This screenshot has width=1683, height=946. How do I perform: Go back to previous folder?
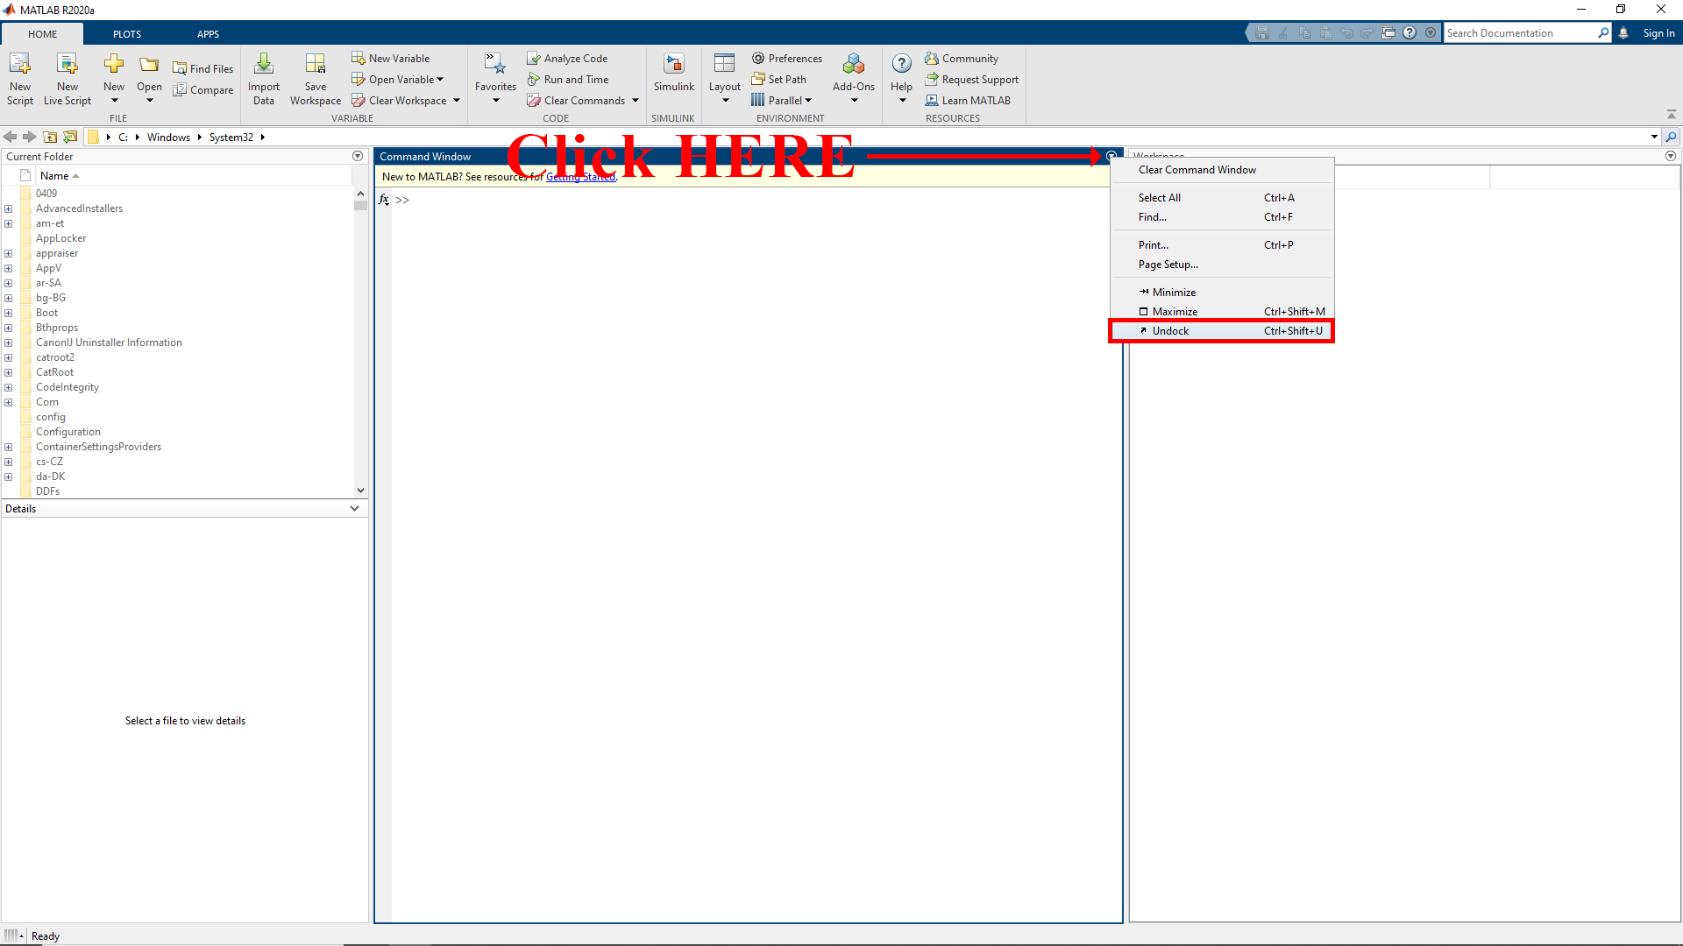11,137
